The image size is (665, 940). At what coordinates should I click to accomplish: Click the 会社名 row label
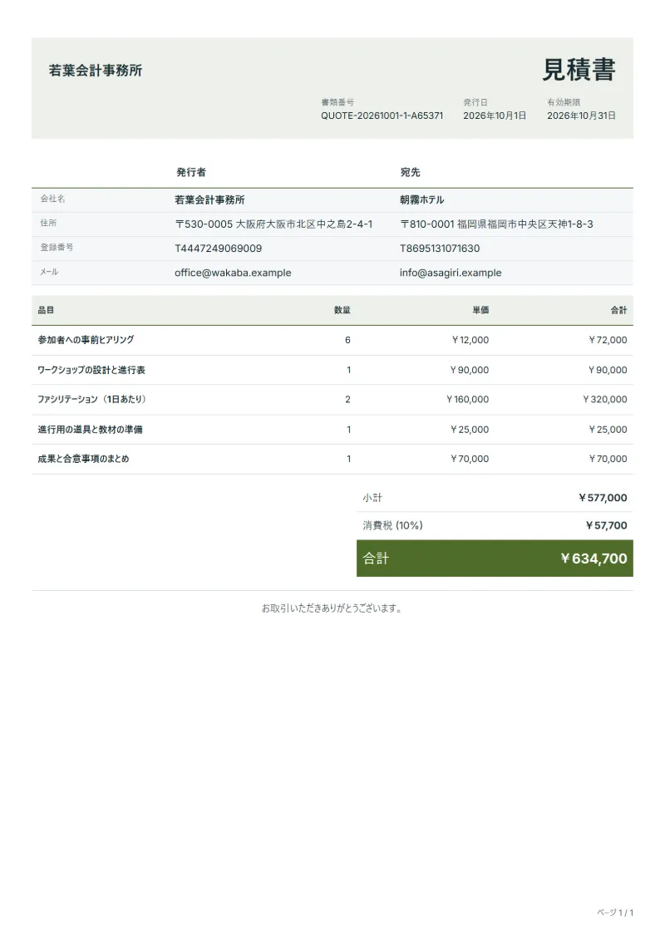(x=52, y=199)
